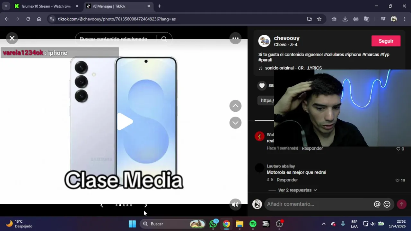Close the falumax10 Stream tab
The width and height of the screenshot is (411, 231).
coord(77,6)
